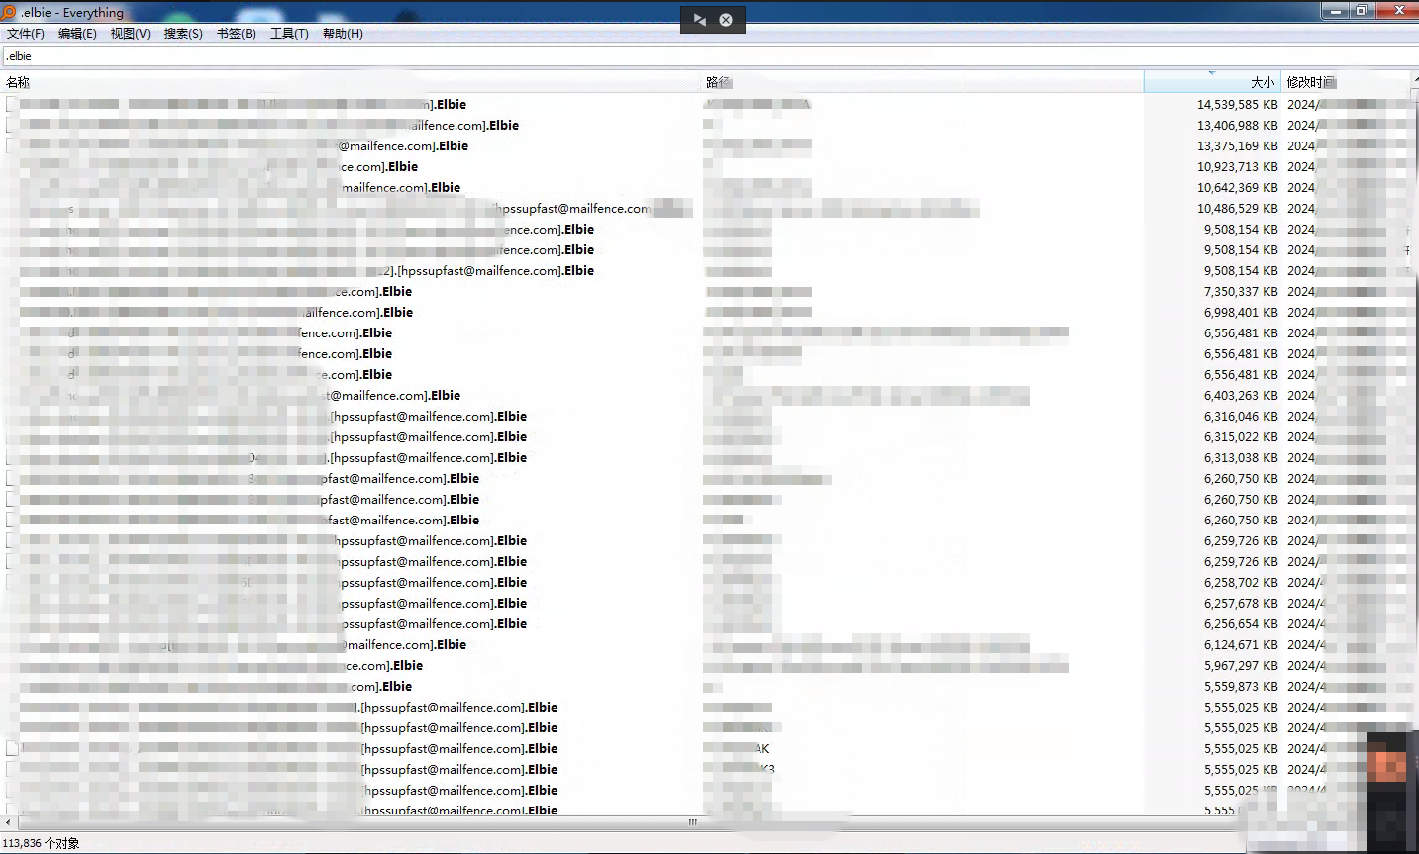Minimize the Everything window

1335,10
